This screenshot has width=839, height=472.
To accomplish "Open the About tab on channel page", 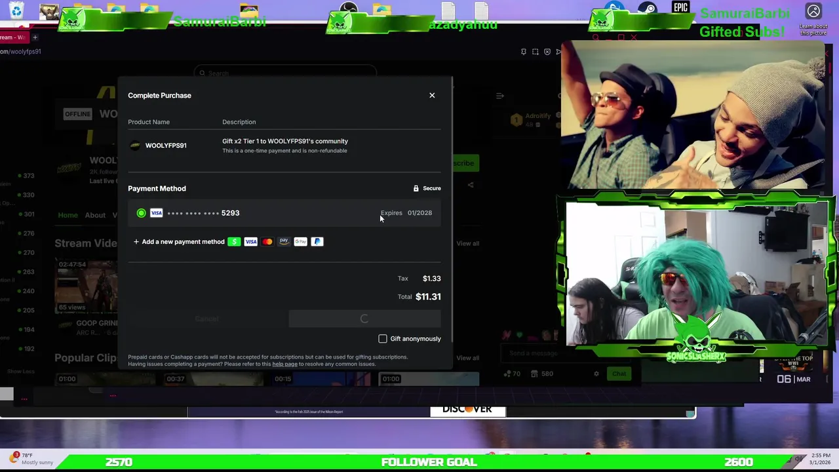I will [x=95, y=215].
